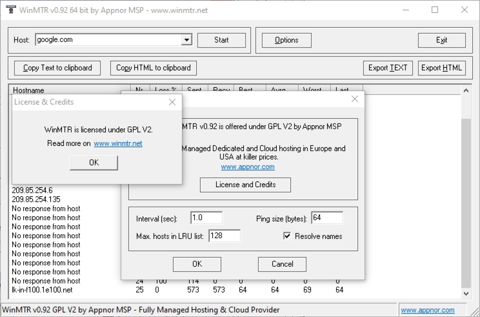480x317 pixels.
Task: Click Sent value 573 in last row
Action: point(193,290)
